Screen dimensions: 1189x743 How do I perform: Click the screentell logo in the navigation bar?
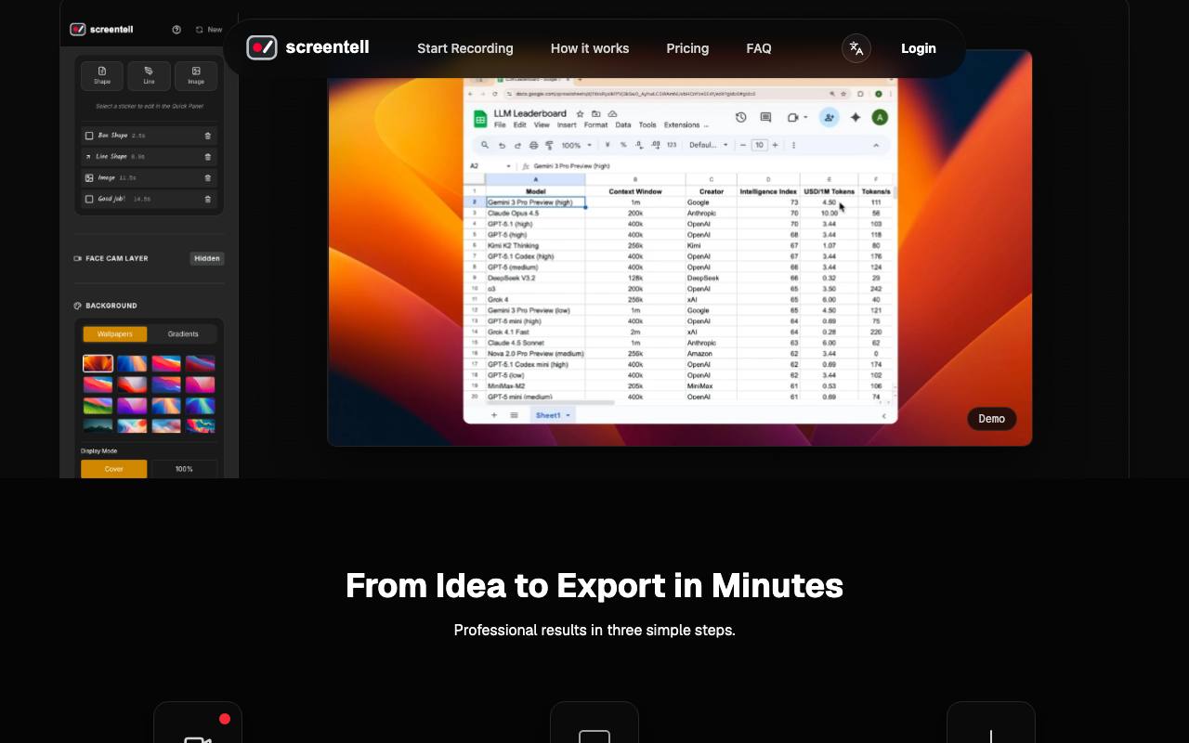(307, 47)
